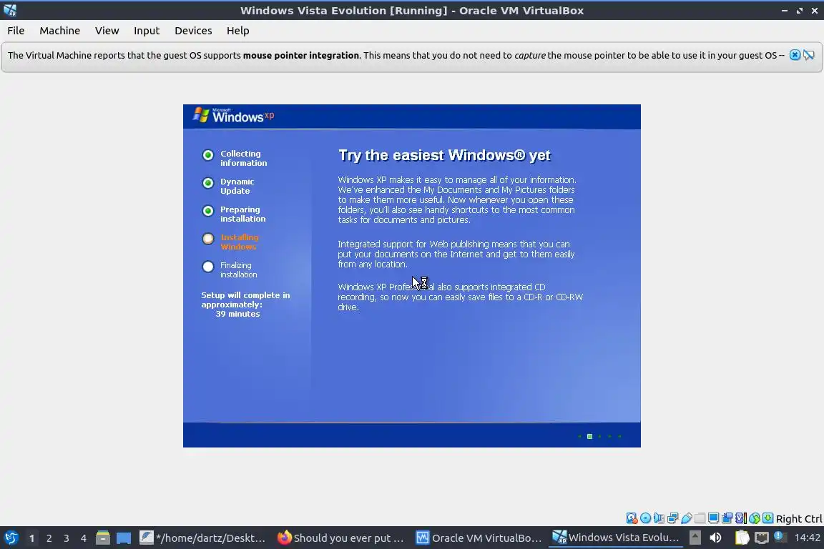This screenshot has height=549, width=824.
Task: Click the 14:42 panel clock
Action: (x=807, y=538)
